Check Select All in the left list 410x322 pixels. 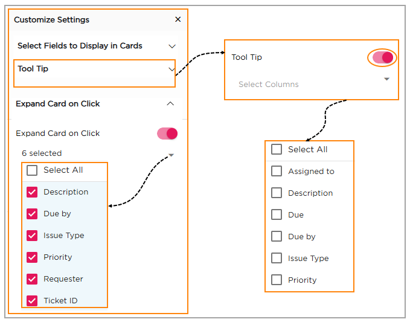click(x=32, y=170)
